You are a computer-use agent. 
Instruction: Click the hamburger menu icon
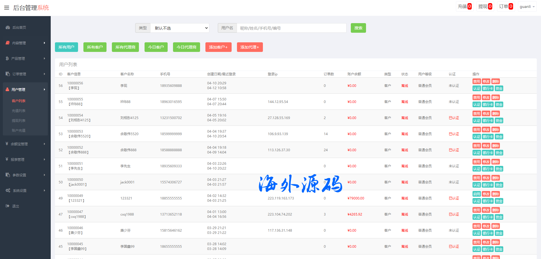coord(7,8)
